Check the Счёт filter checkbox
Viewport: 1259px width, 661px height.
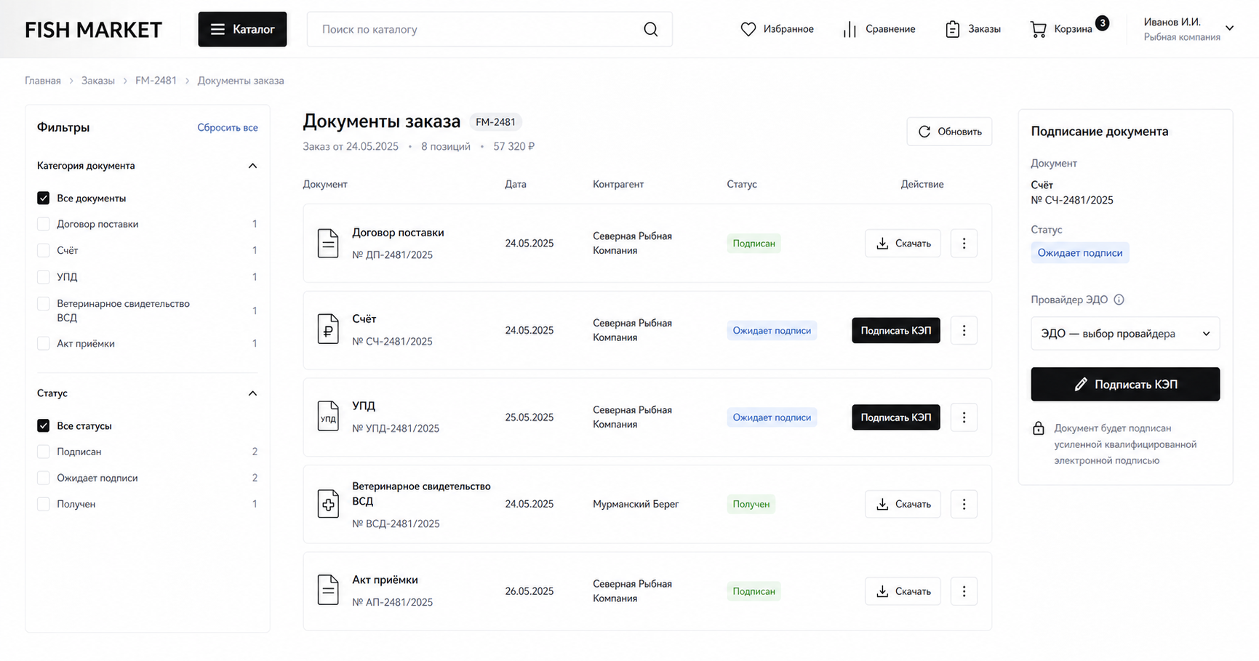(x=44, y=250)
